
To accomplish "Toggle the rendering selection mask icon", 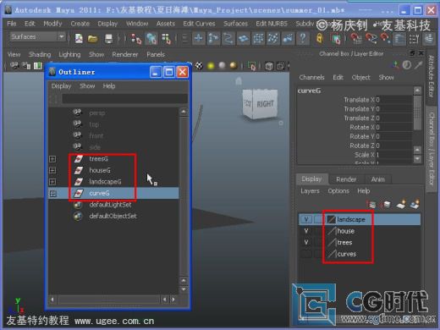I will [x=288, y=38].
